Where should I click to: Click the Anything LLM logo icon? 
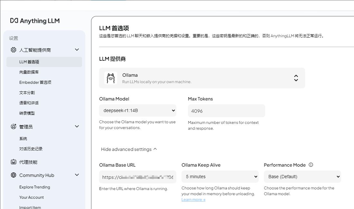(x=14, y=21)
